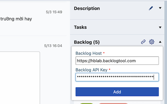The width and height of the screenshot is (167, 104).
Task: Click the red pill below Add
Action: click(114, 103)
